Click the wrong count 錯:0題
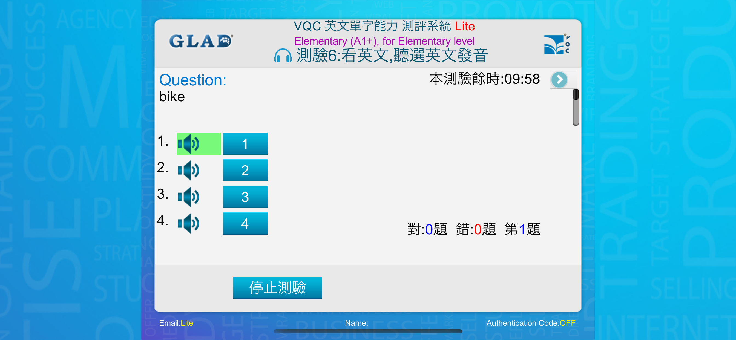736x340 pixels. click(x=476, y=229)
